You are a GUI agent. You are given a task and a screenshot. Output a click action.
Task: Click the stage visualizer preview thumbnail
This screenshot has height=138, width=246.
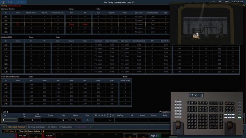(206, 24)
